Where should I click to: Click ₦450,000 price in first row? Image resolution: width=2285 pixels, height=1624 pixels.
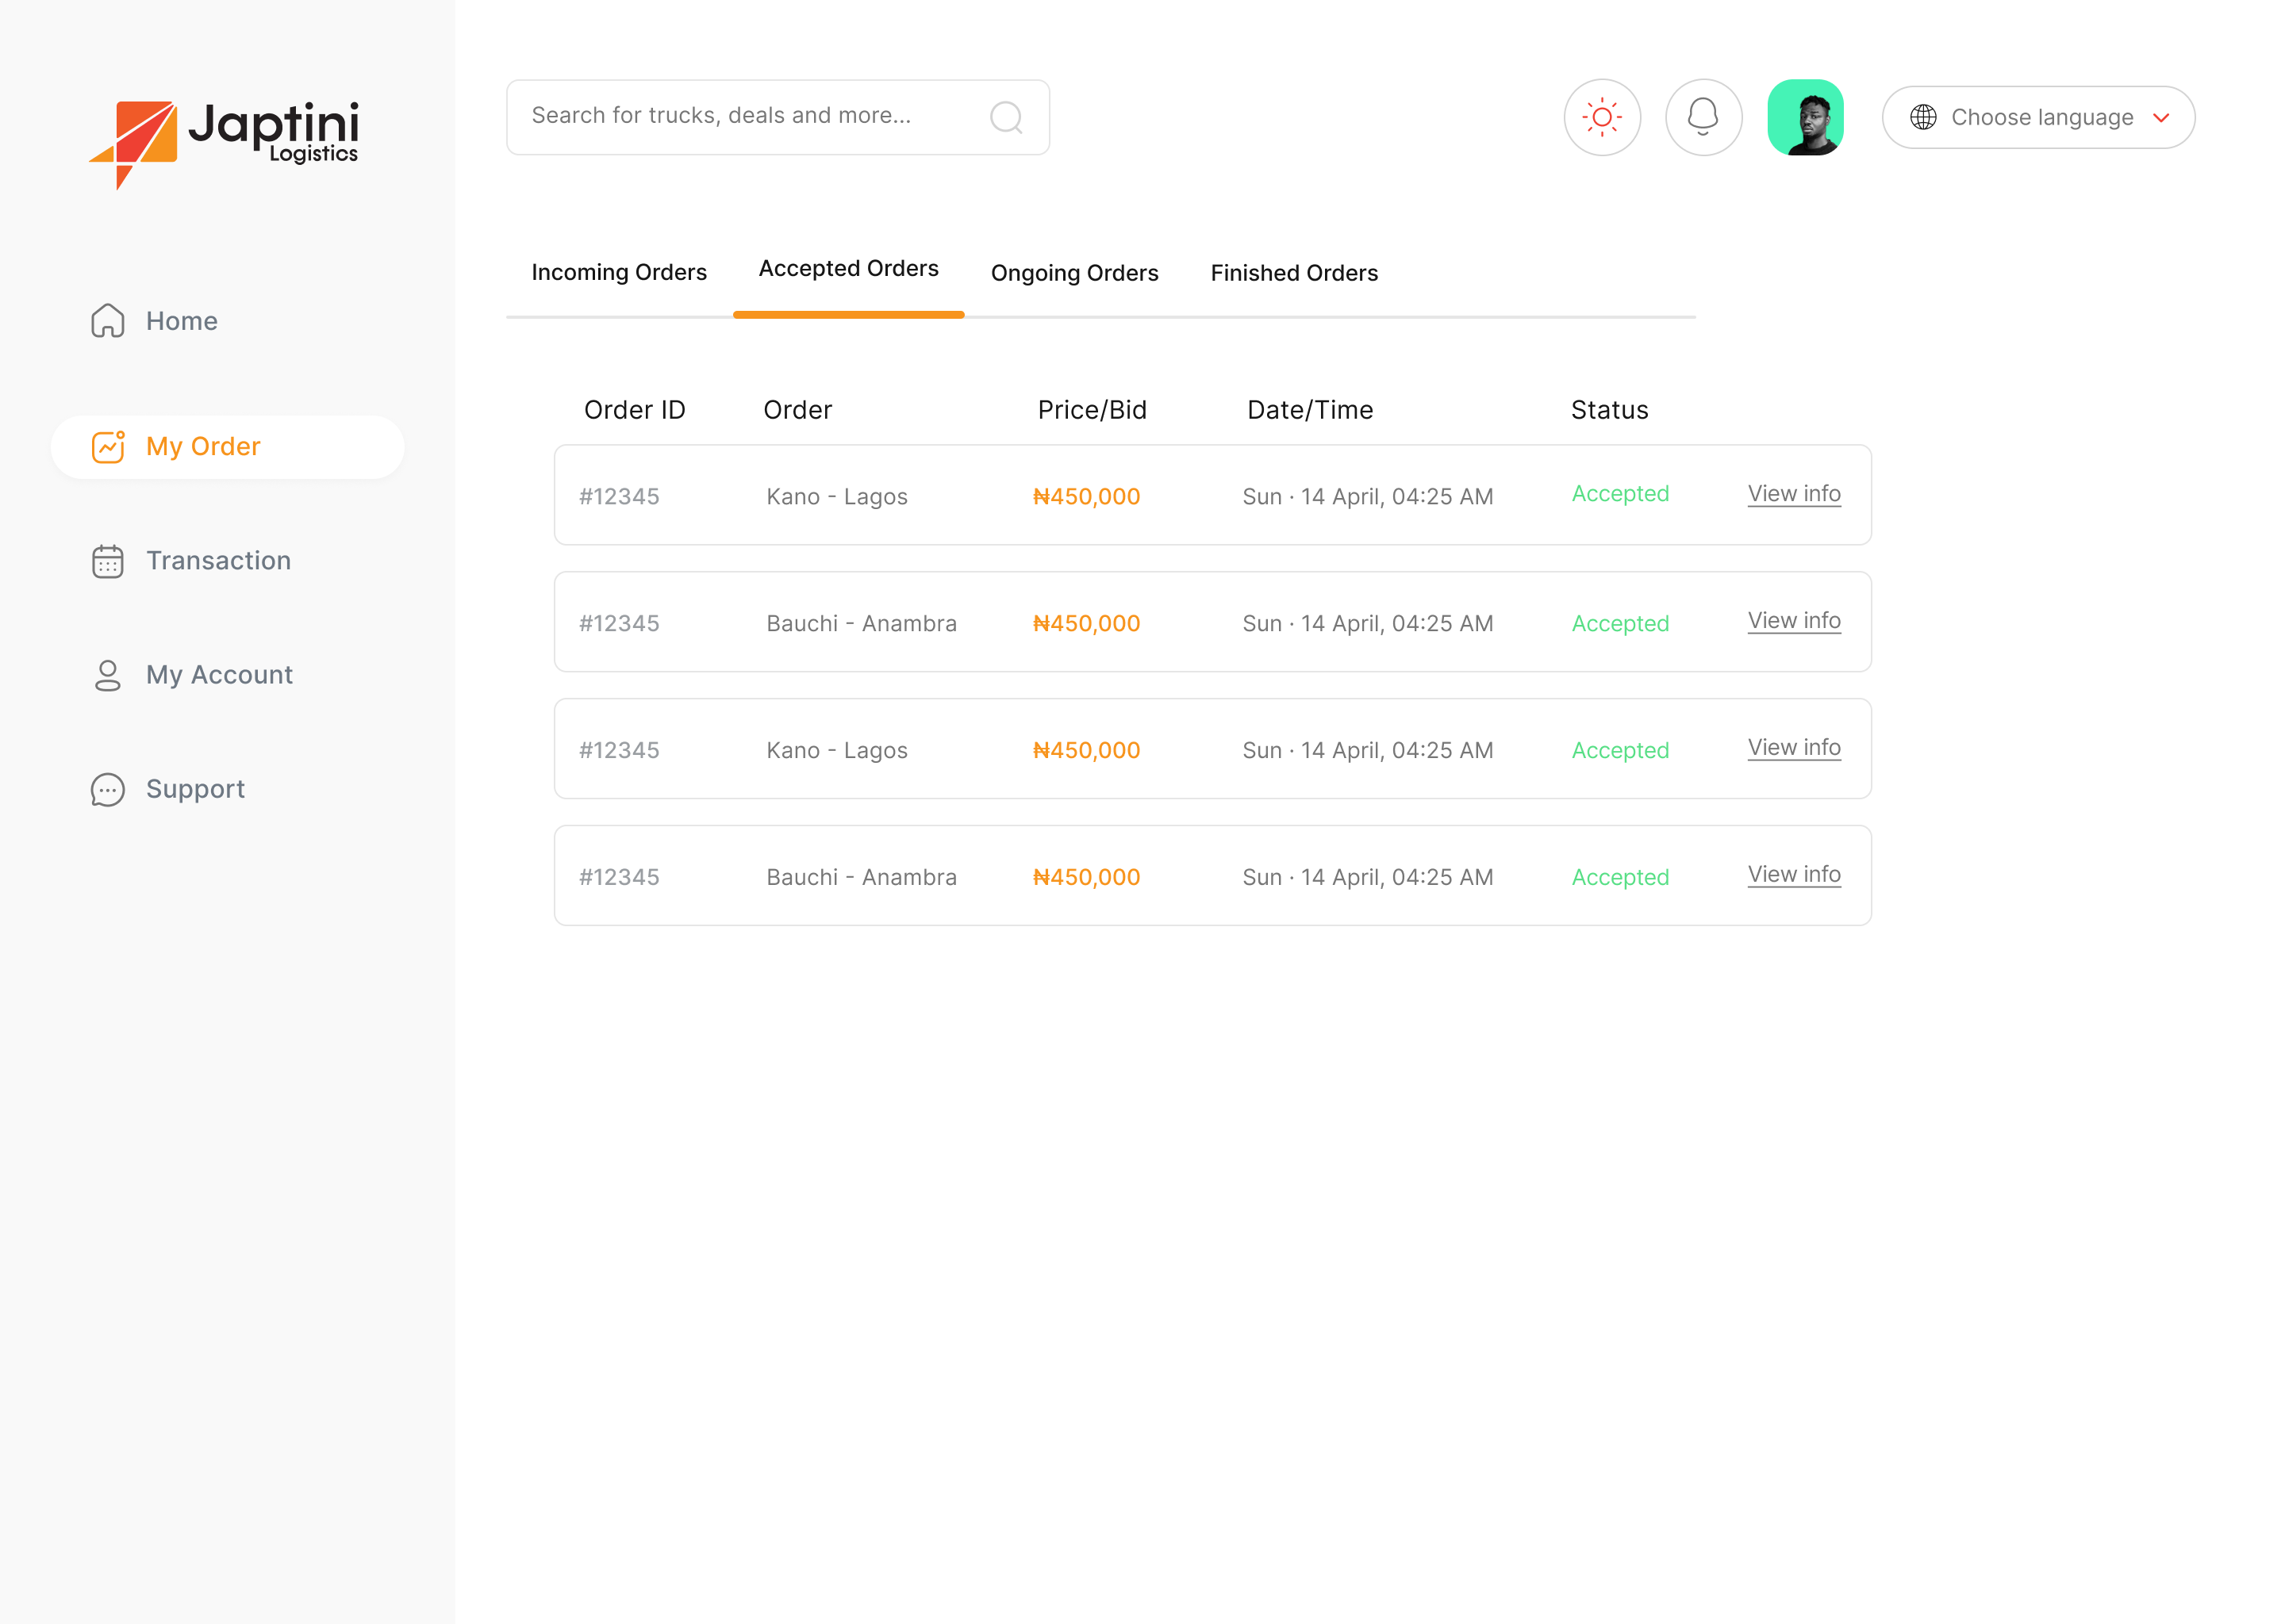[1085, 497]
